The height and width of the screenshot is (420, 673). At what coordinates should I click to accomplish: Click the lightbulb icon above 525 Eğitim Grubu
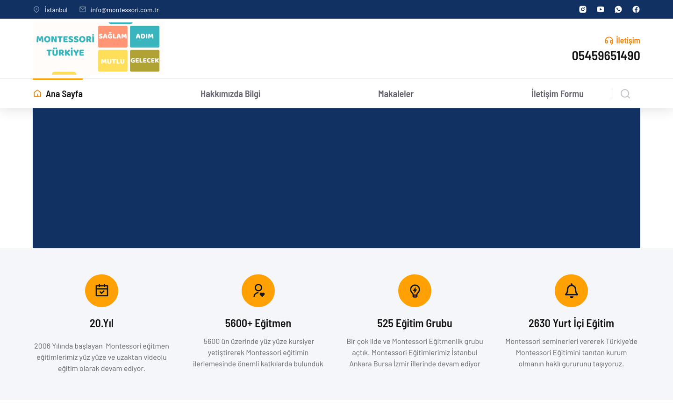(x=415, y=291)
